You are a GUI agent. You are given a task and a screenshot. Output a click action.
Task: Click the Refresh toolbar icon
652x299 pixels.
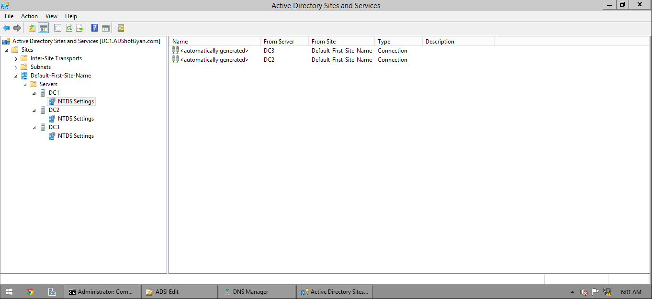pyautogui.click(x=69, y=28)
